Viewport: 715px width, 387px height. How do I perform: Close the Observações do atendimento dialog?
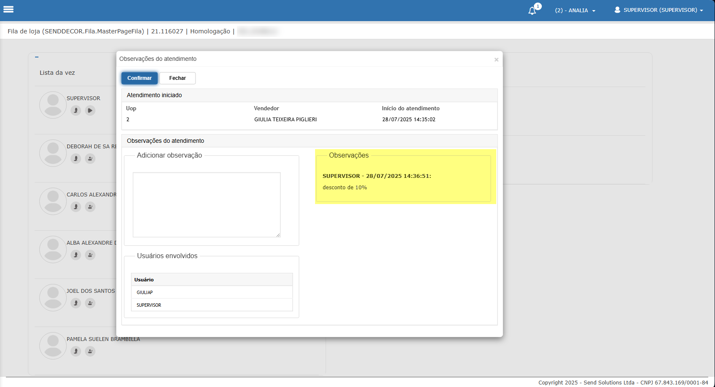point(496,60)
